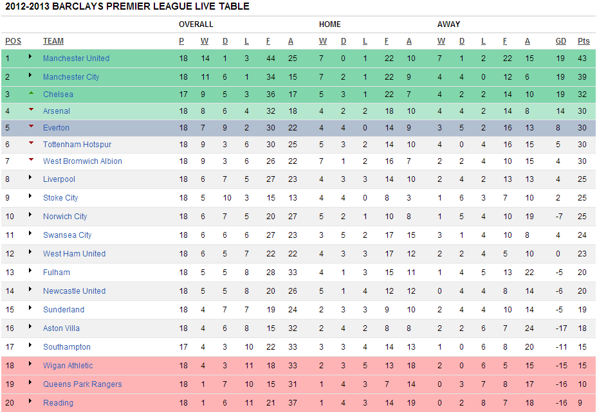Expand the arrow next to Manchester United
This screenshot has width=597, height=412.
pyautogui.click(x=30, y=57)
